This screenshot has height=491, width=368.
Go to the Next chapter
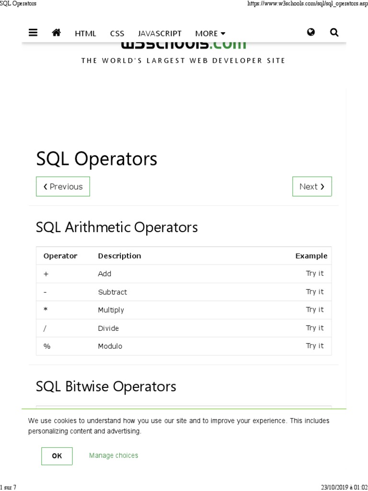click(312, 187)
